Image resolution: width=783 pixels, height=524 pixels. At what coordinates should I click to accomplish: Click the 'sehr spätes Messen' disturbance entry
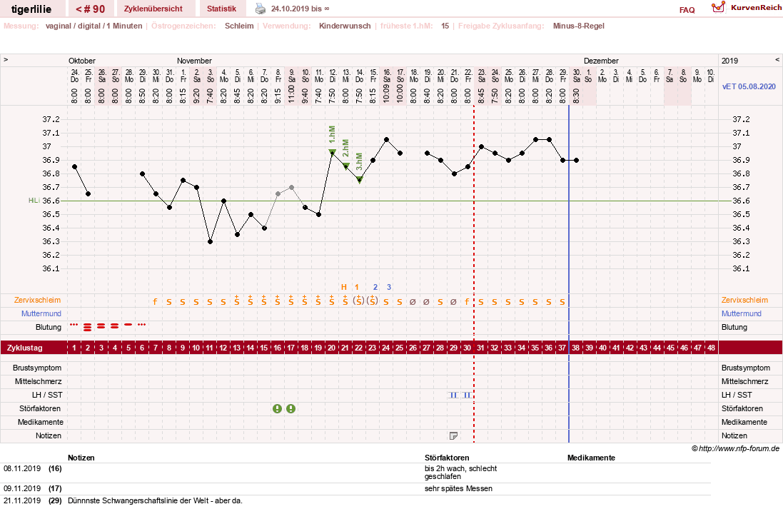coord(458,488)
